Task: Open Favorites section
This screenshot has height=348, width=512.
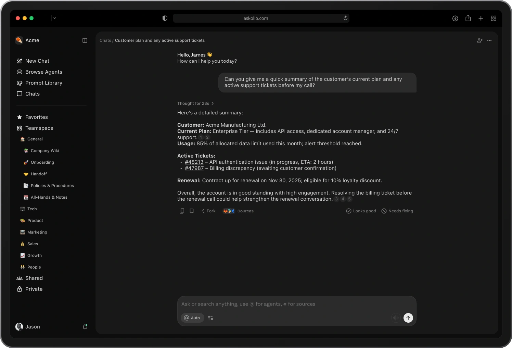Action: [x=33, y=117]
